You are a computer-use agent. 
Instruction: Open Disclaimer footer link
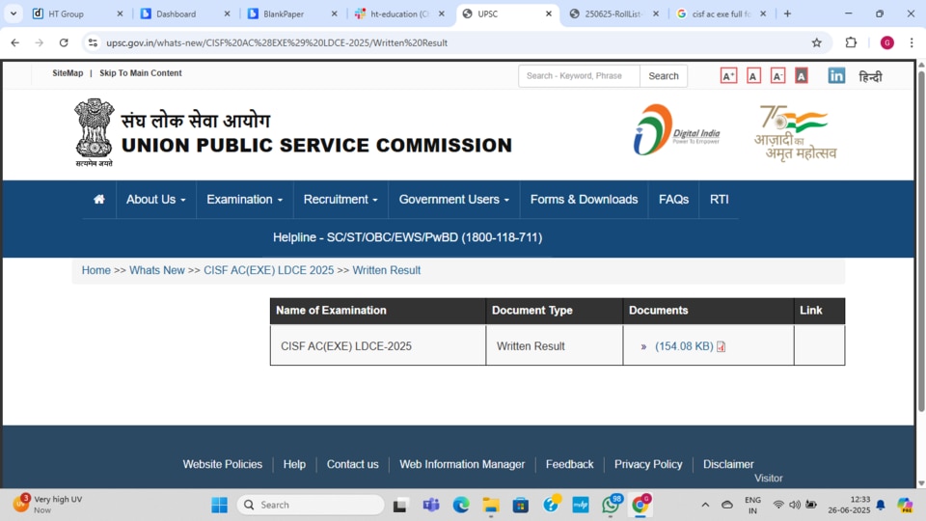point(728,464)
